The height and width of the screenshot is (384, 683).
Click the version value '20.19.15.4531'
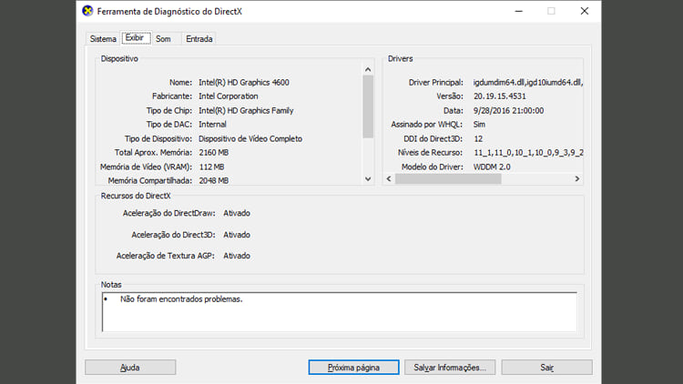point(500,96)
